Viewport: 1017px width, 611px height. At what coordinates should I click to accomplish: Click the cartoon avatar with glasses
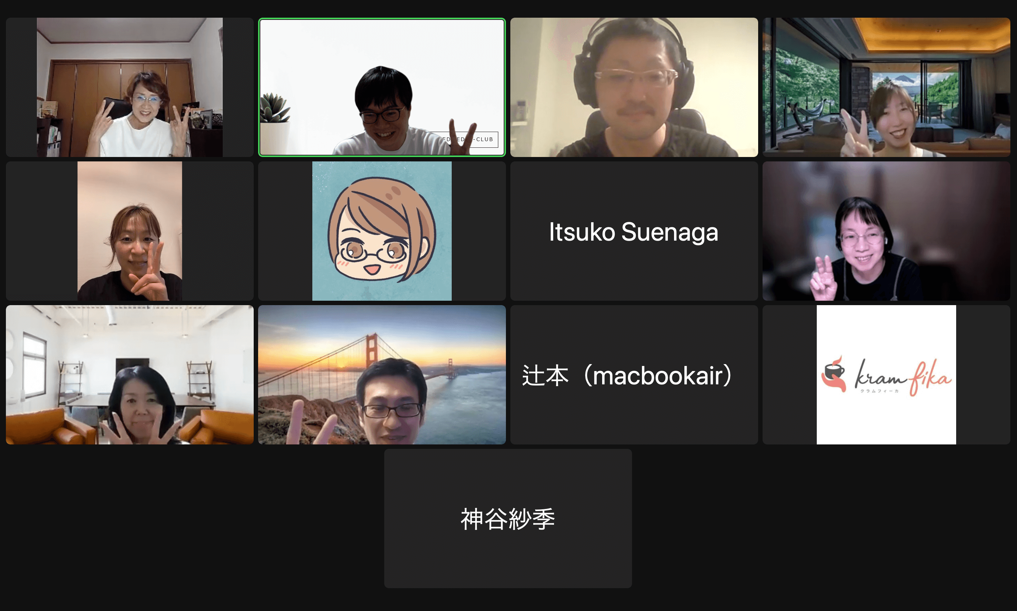[382, 231]
